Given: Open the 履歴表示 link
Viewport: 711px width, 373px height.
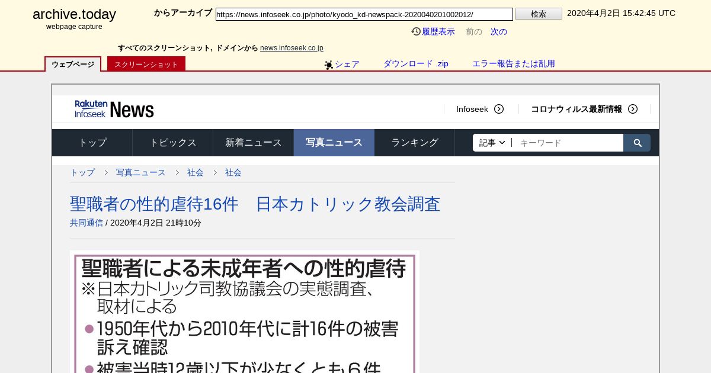Looking at the screenshot, I should coord(438,31).
